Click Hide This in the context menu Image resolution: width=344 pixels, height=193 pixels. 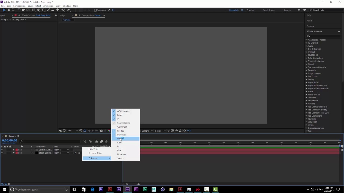[93, 149]
